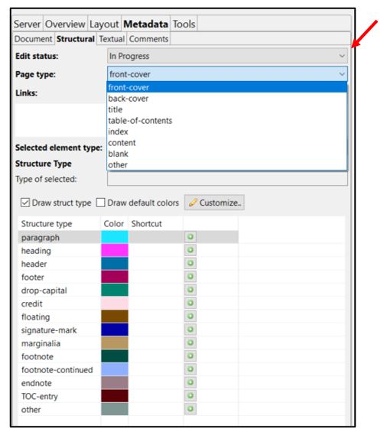Click the Type of selected field
The image size is (387, 435).
click(227, 179)
